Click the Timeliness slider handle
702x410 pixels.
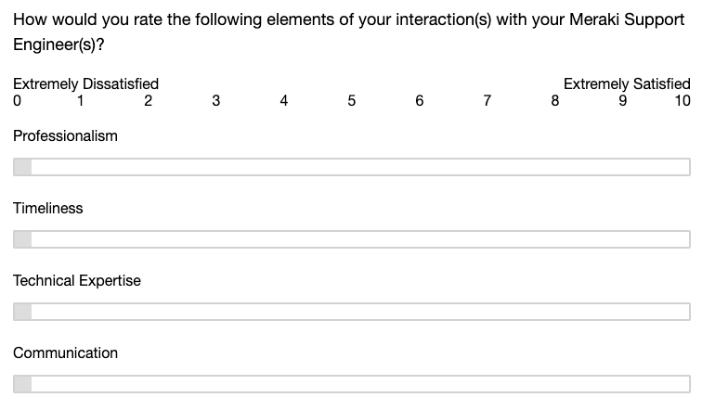[22, 239]
